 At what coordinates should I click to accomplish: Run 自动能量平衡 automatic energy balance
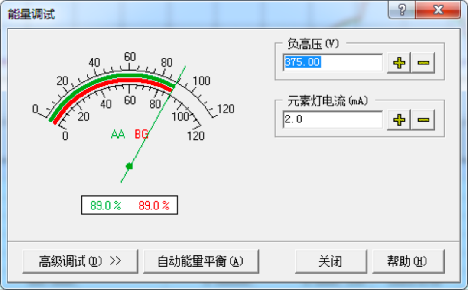coord(201,261)
